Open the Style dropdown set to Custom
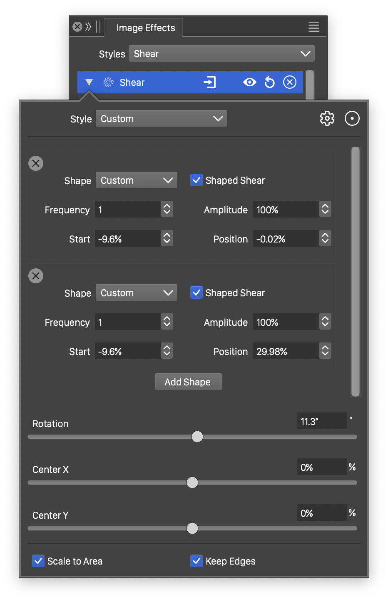 point(161,119)
